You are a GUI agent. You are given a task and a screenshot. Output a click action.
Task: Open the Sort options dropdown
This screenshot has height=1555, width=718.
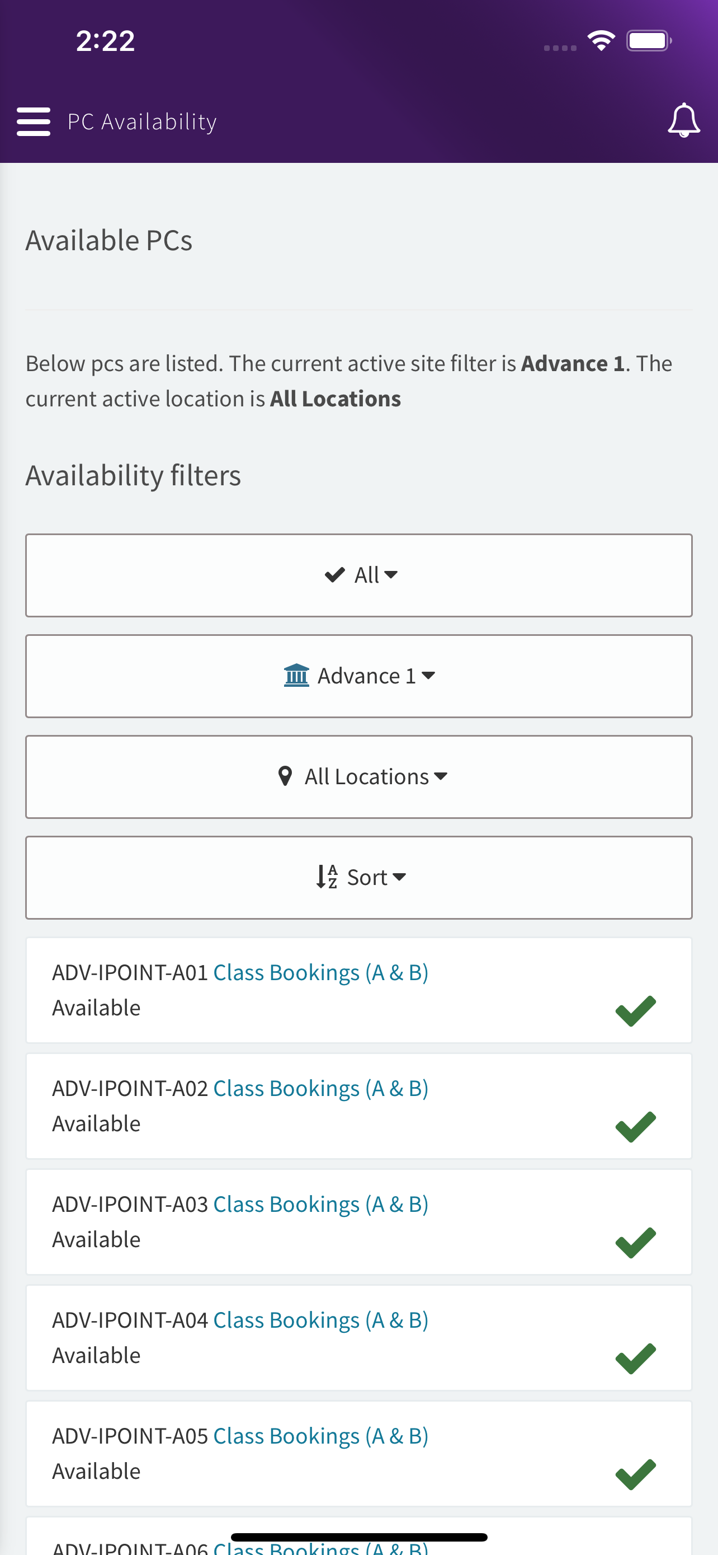pos(358,878)
